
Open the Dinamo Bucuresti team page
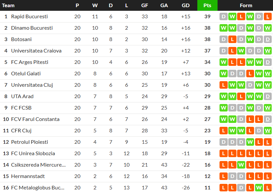point(32,28)
